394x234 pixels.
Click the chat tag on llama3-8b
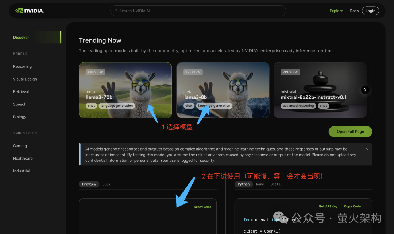(189, 106)
